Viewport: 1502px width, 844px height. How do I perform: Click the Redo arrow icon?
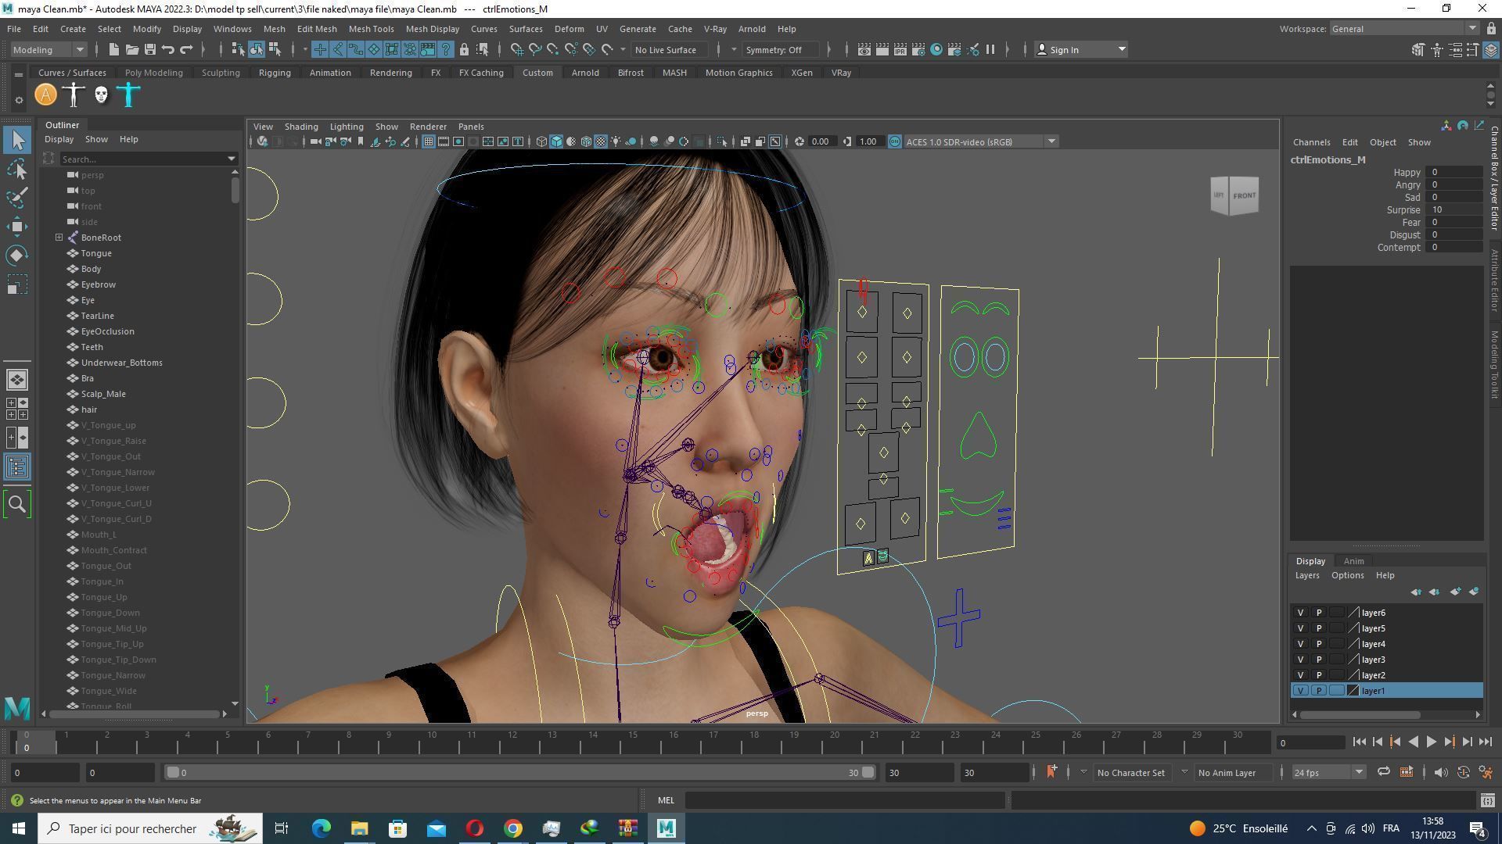tap(186, 49)
